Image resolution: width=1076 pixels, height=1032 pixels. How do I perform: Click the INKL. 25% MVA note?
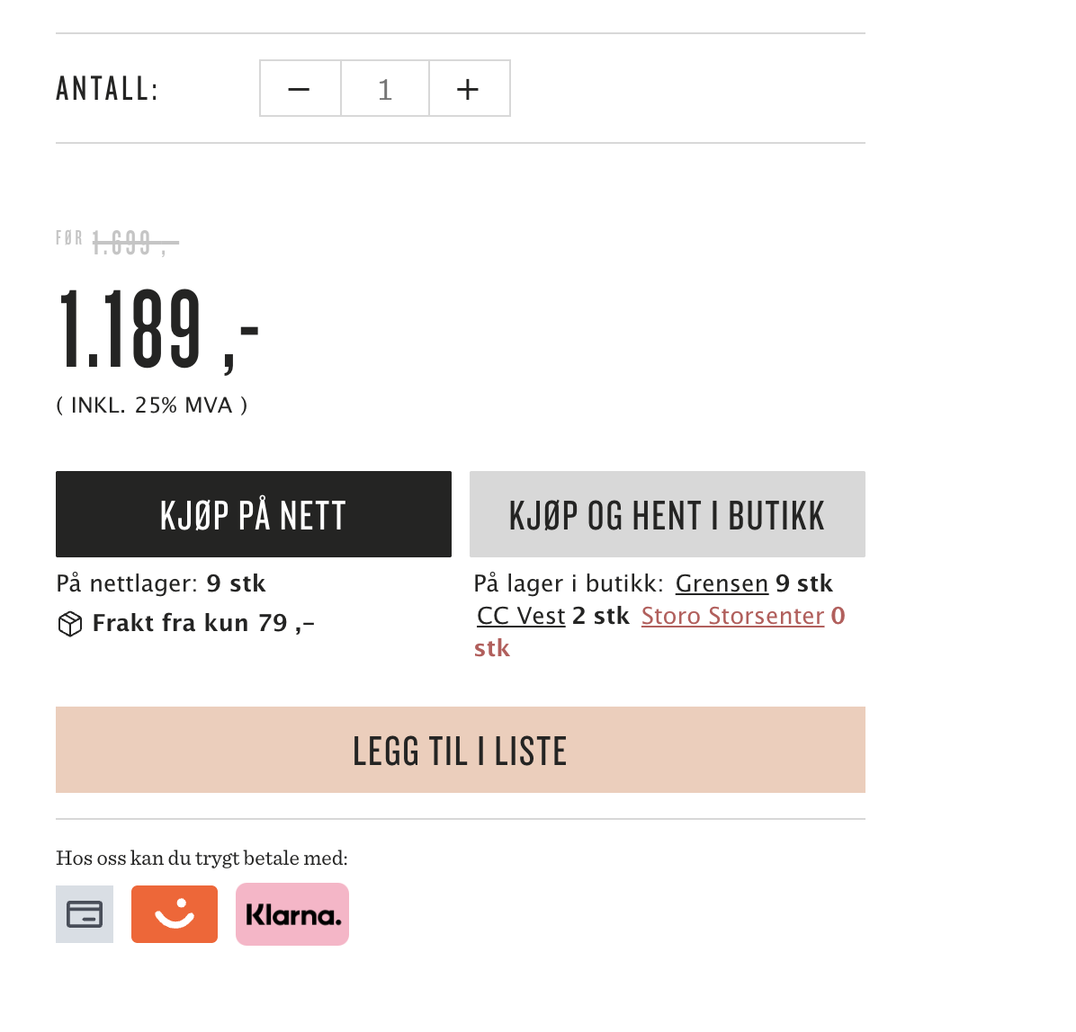(x=152, y=405)
